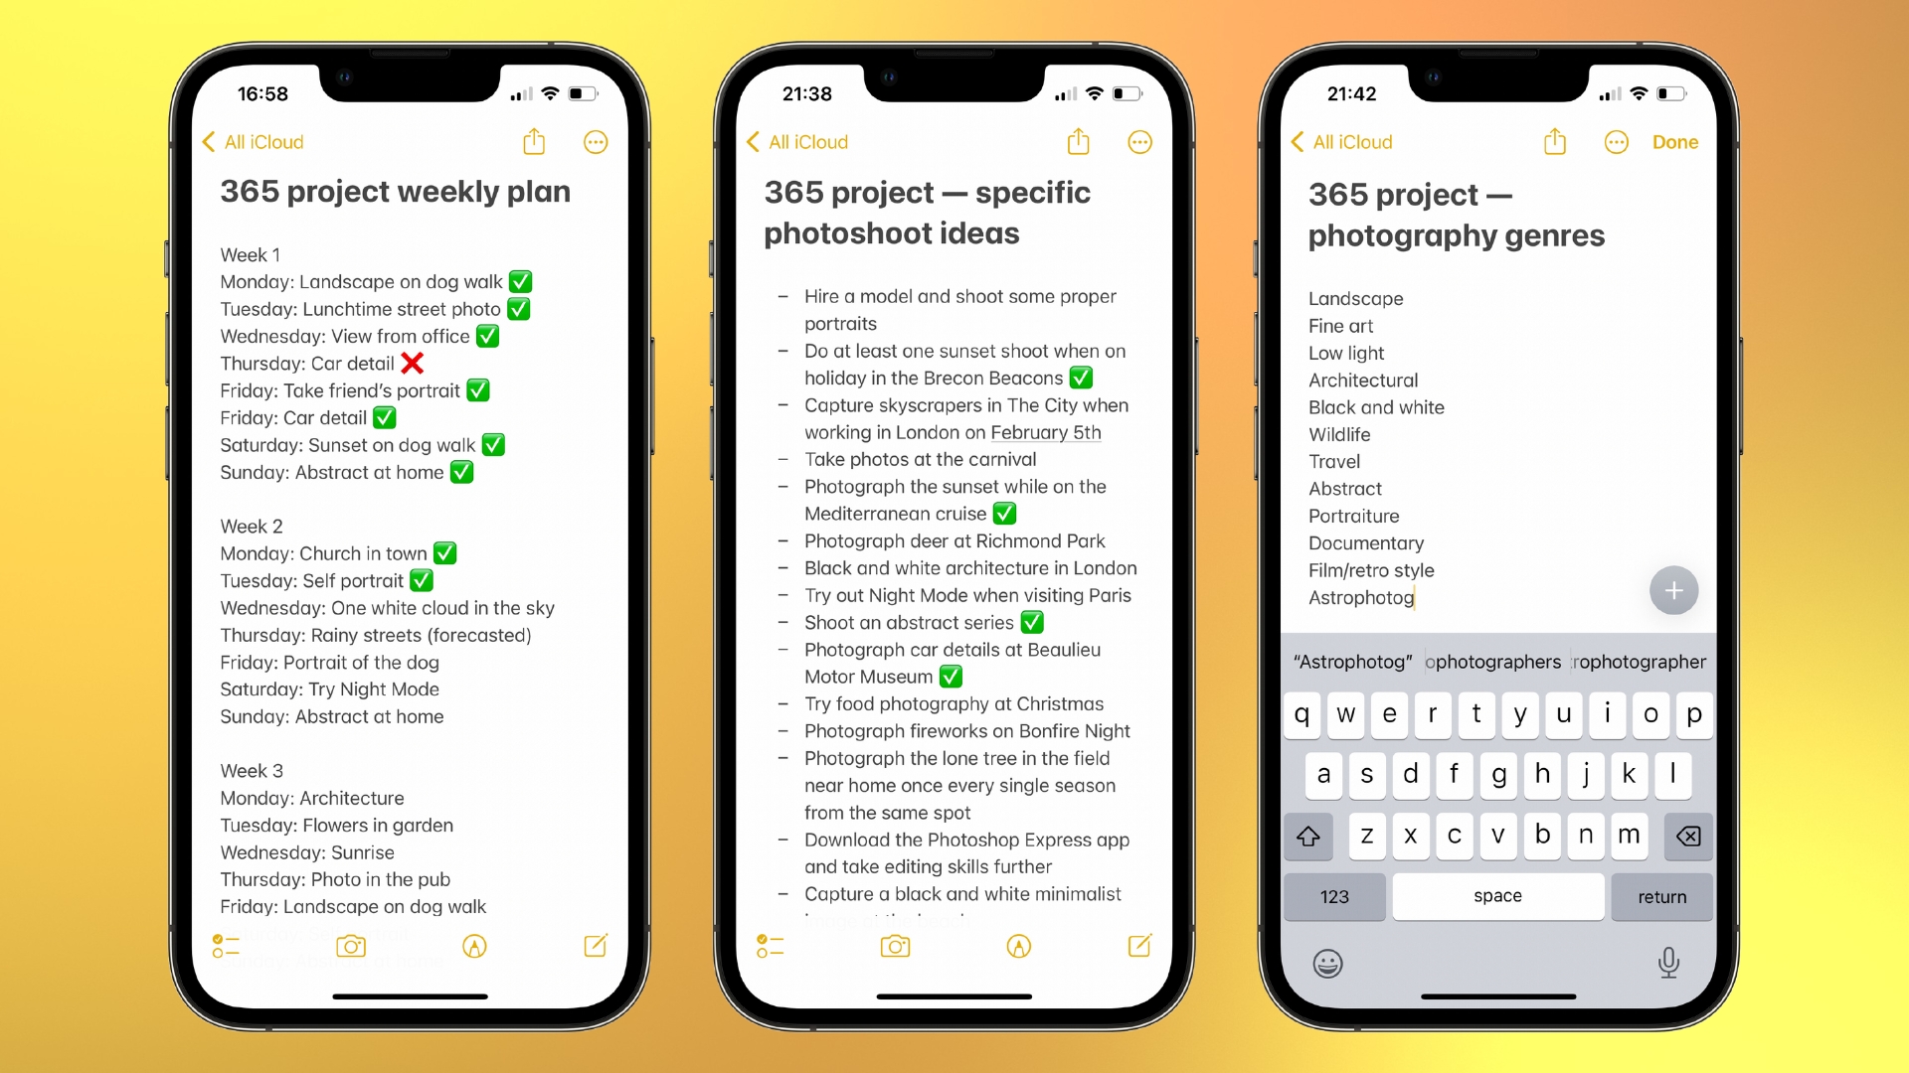Tap the more options icon on photoshoot ideas
1909x1073 pixels.
point(1140,141)
